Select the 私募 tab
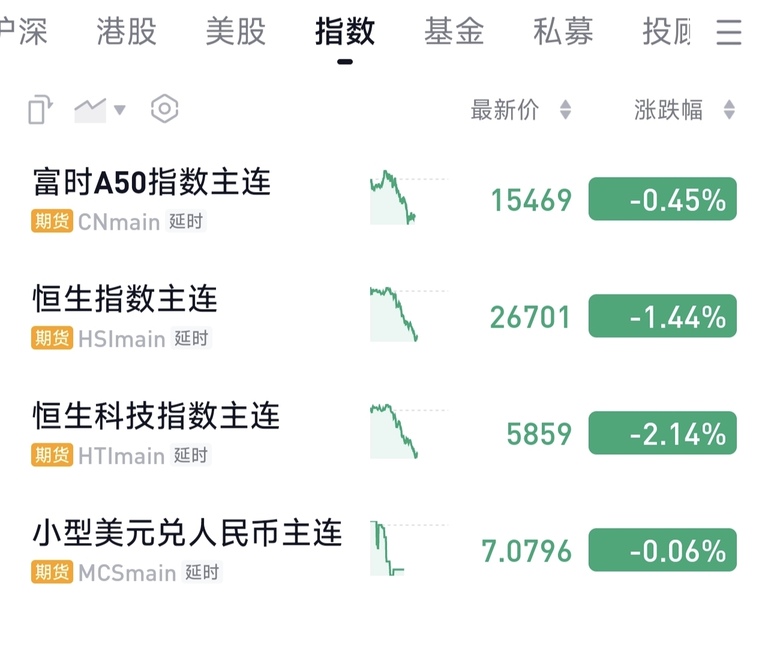Viewport: 768px width, 648px height. pos(563,32)
